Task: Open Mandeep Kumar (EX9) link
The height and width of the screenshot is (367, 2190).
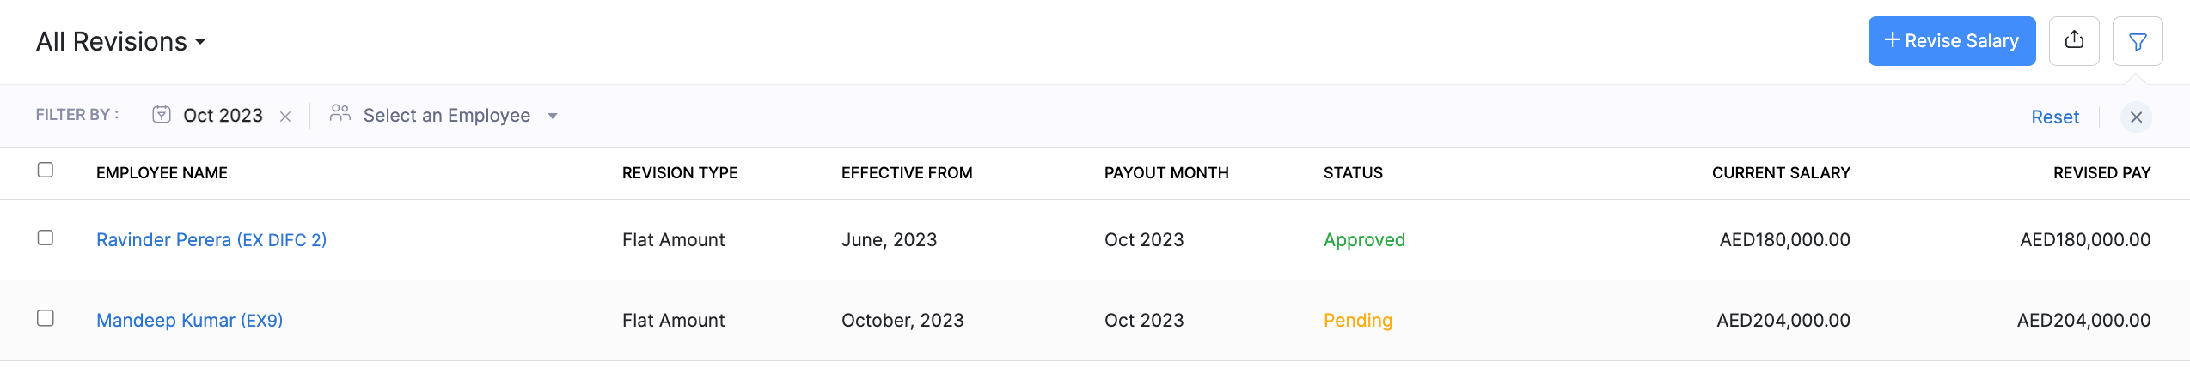Action: tap(189, 321)
